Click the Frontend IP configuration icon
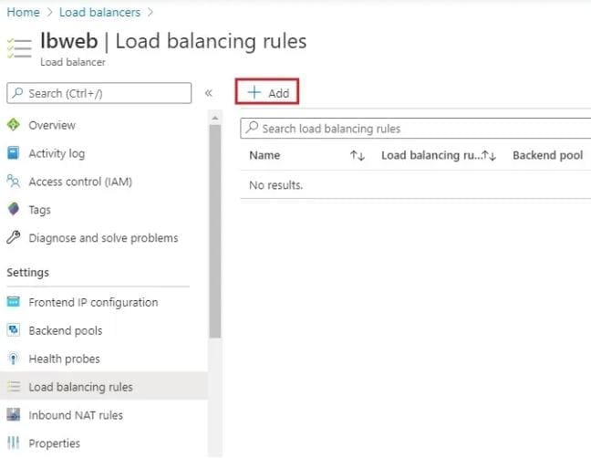This screenshot has height=458, width=591. coord(13,302)
